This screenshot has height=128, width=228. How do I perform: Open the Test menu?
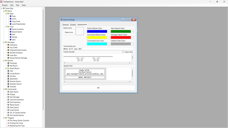18,5
